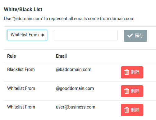This screenshot has width=156, height=120.
Task: Click Whitelist From cell for @gooddomain.com
Action: click(x=21, y=88)
